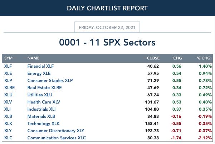Open Industrials XLI name link
The image size is (215, 144).
41,109
